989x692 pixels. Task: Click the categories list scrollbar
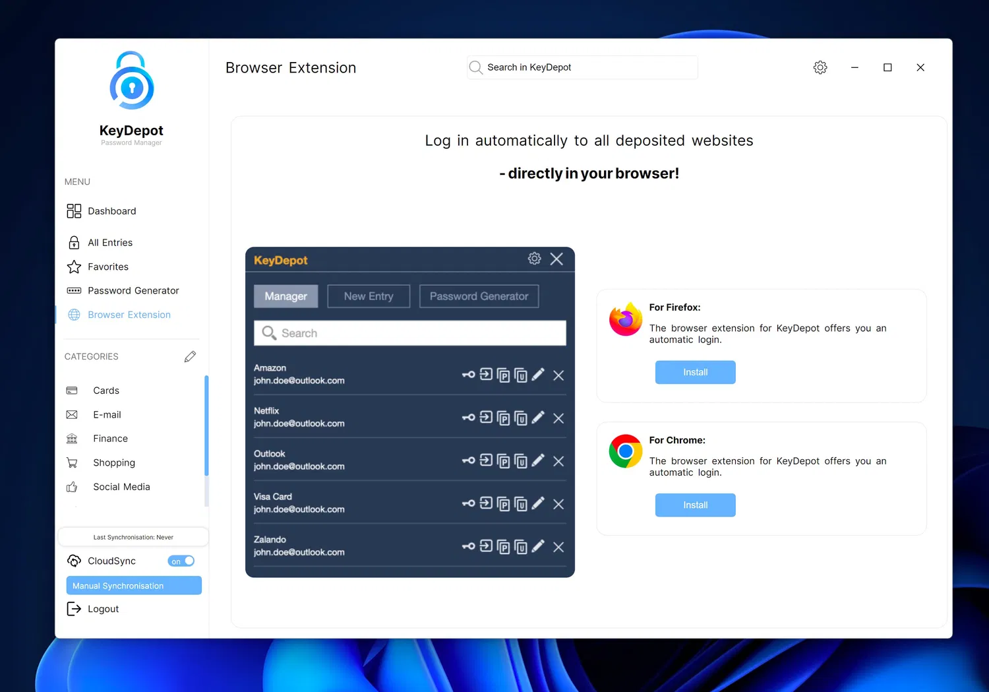tap(206, 425)
